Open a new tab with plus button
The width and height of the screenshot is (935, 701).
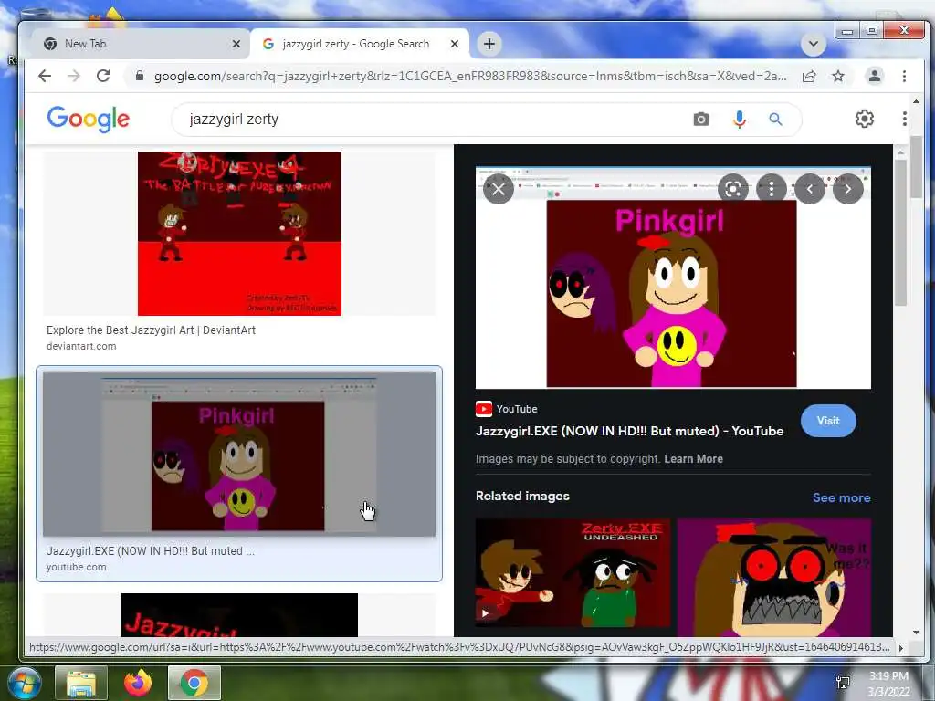coord(489,44)
